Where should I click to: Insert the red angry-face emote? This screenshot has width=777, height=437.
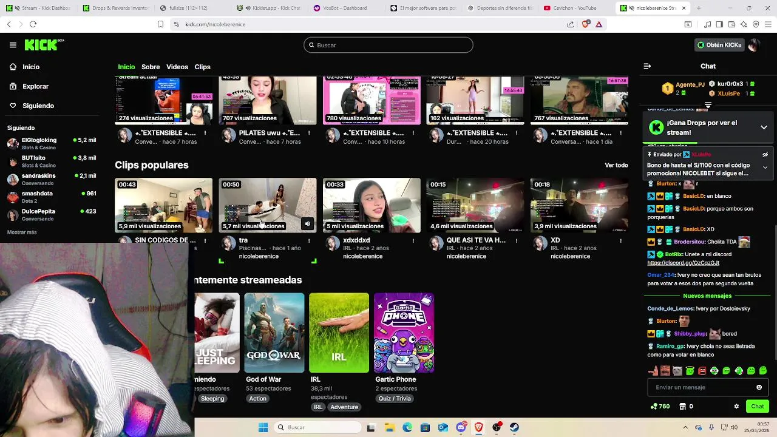coord(702,371)
